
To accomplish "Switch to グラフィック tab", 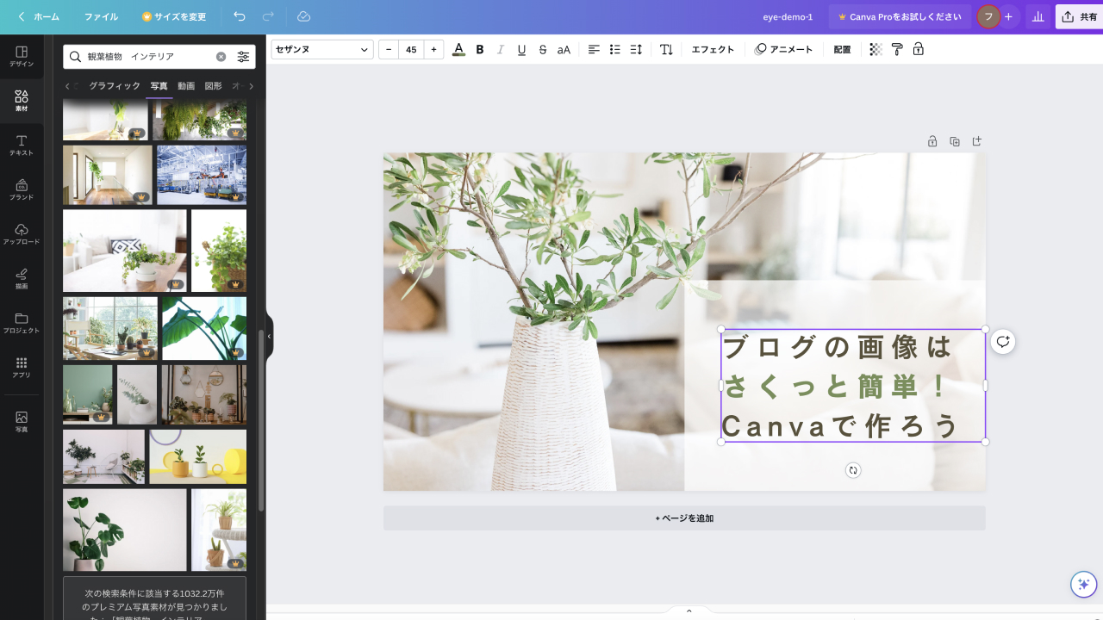I will [x=115, y=86].
